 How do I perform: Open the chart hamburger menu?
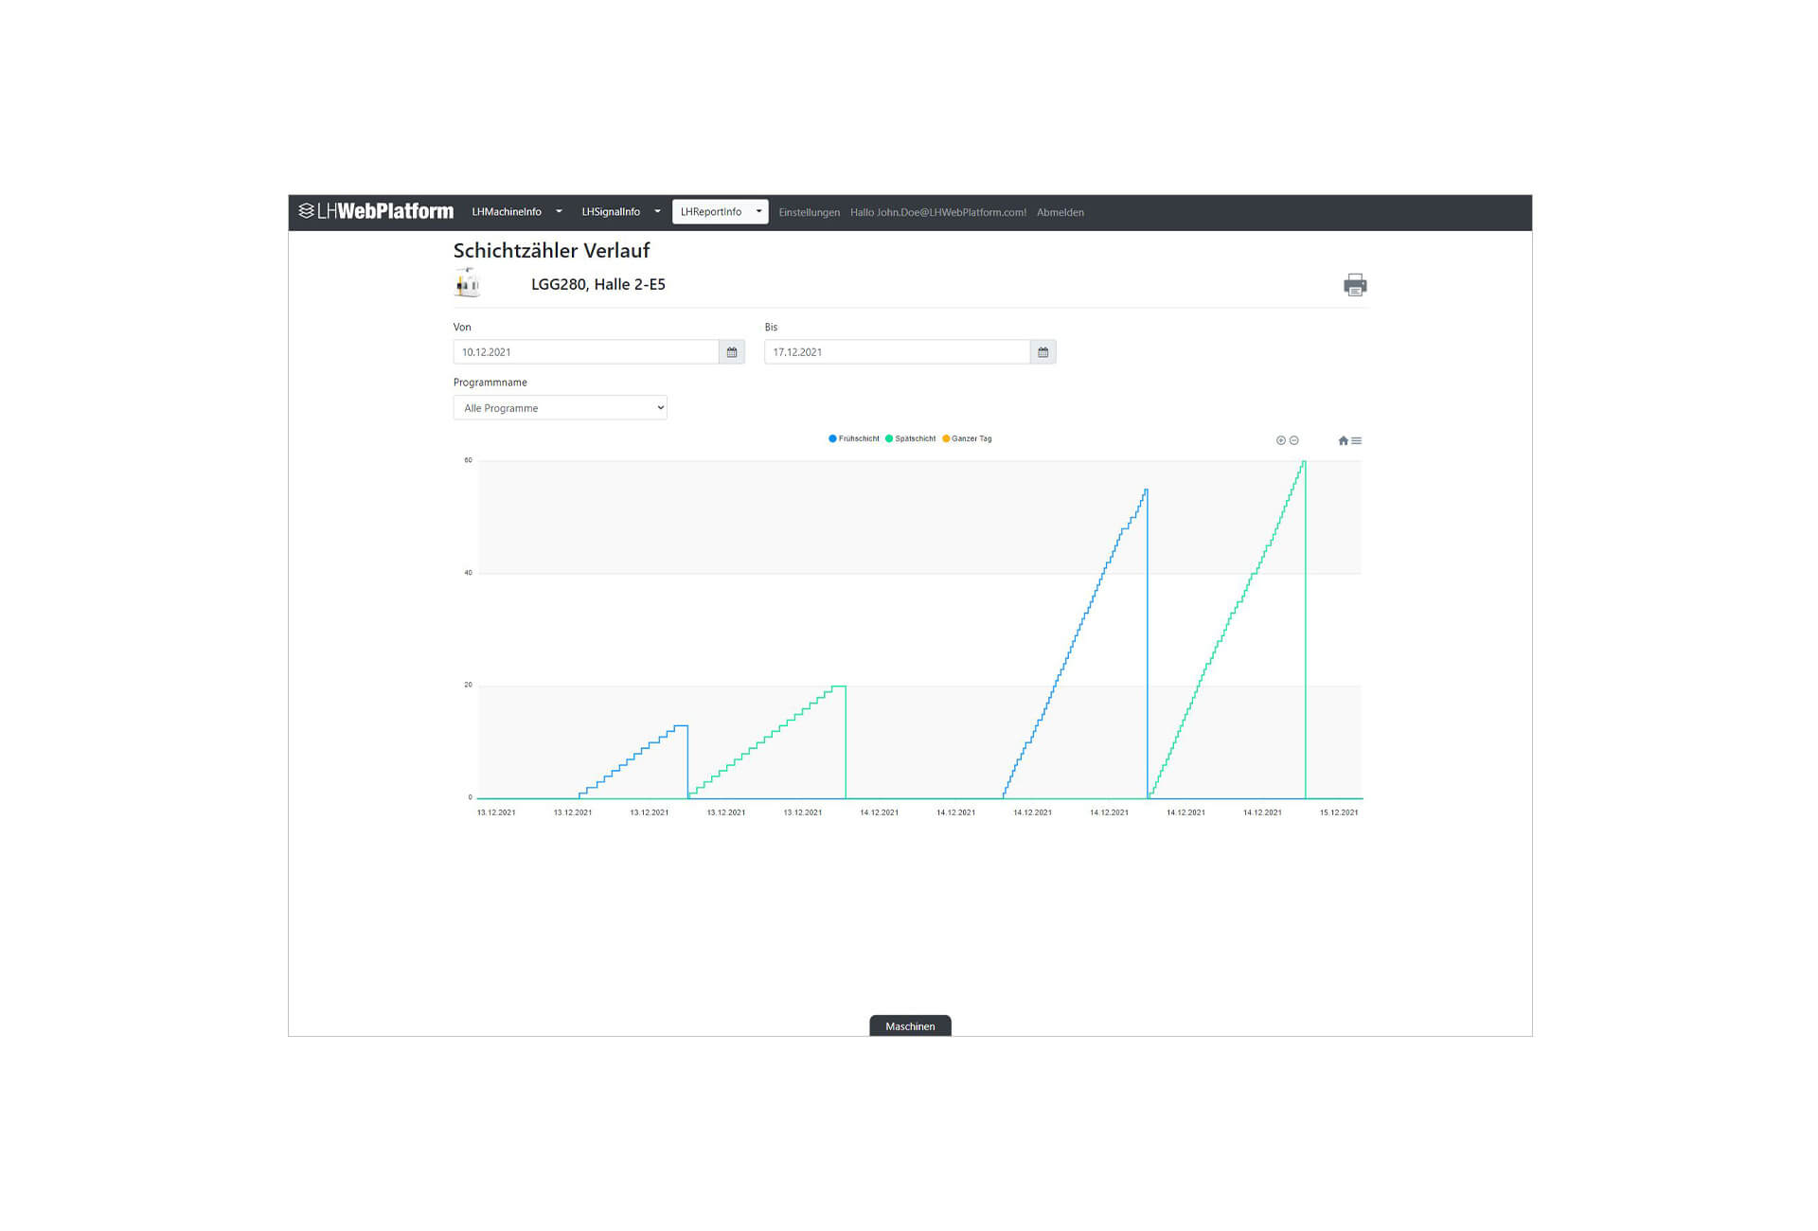tap(1357, 440)
